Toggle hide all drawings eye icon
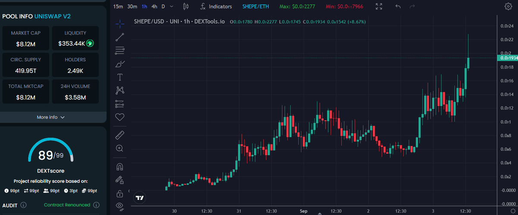This screenshot has height=215, width=518. (x=120, y=206)
